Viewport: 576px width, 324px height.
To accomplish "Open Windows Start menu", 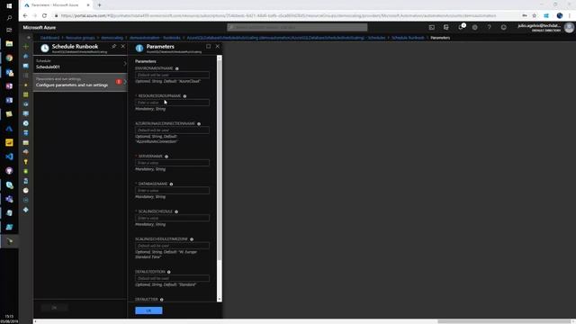I will (x=9, y=5).
